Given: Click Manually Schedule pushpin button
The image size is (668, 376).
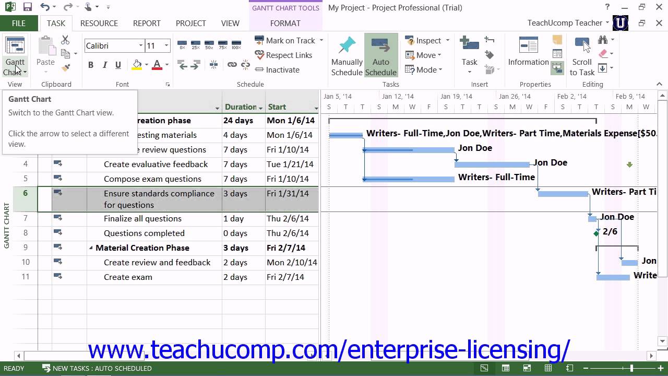Looking at the screenshot, I should (x=347, y=56).
